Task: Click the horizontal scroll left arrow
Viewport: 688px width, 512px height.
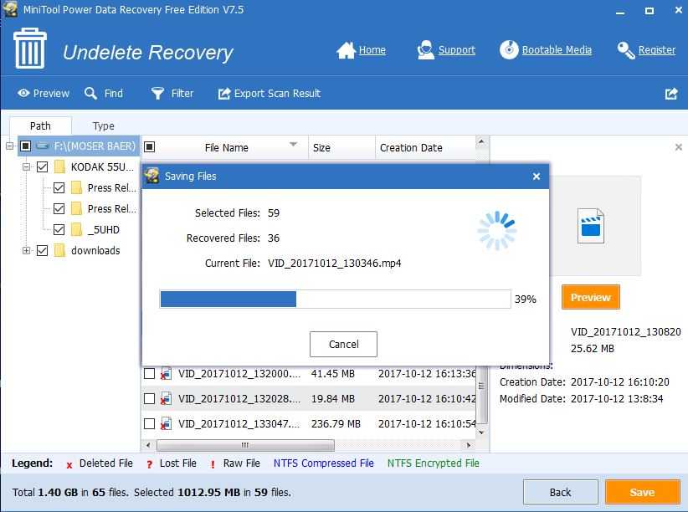Action: (148, 445)
